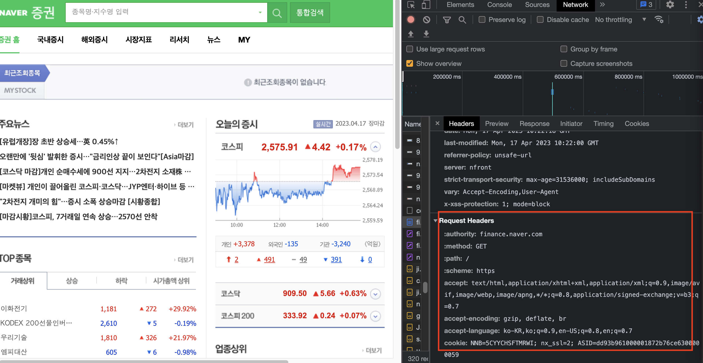Select the inspect element picker tool
The height and width of the screenshot is (363, 703).
(x=411, y=5)
